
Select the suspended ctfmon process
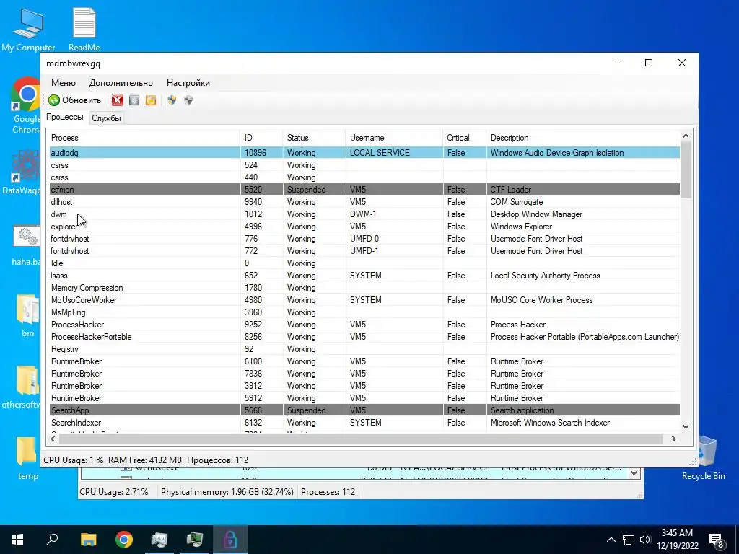(x=364, y=190)
